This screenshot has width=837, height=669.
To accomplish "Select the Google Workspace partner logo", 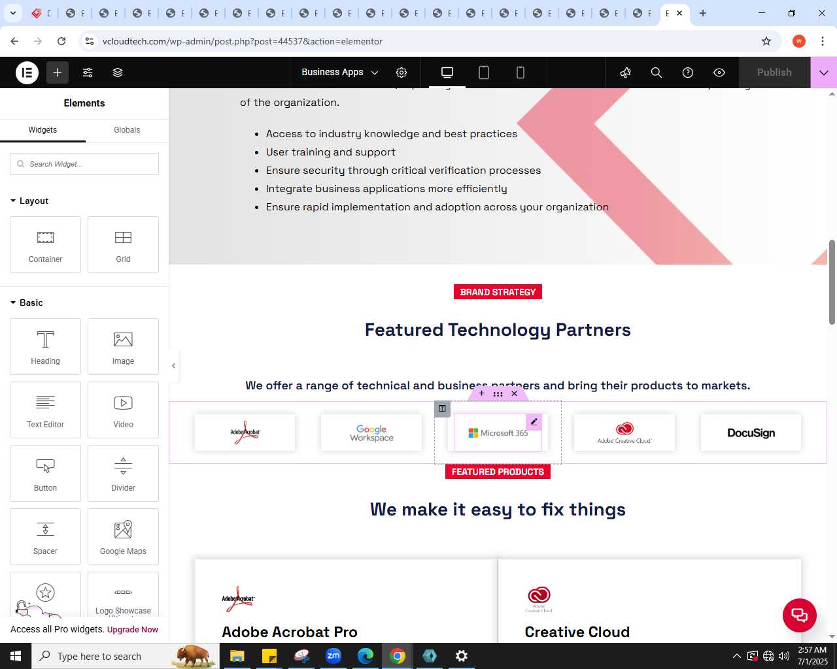I will tap(371, 432).
